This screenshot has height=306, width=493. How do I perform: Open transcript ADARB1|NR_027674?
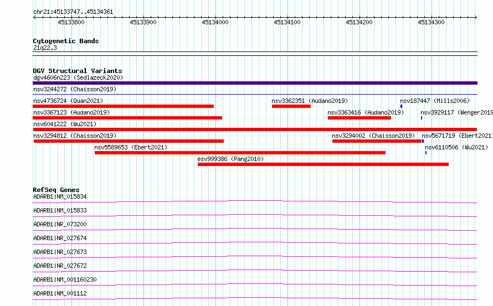(x=60, y=238)
